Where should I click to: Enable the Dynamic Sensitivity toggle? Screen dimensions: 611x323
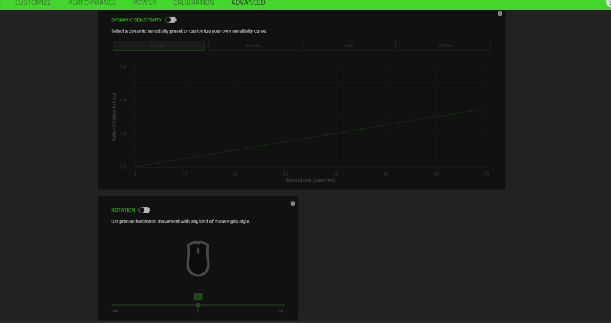point(171,20)
